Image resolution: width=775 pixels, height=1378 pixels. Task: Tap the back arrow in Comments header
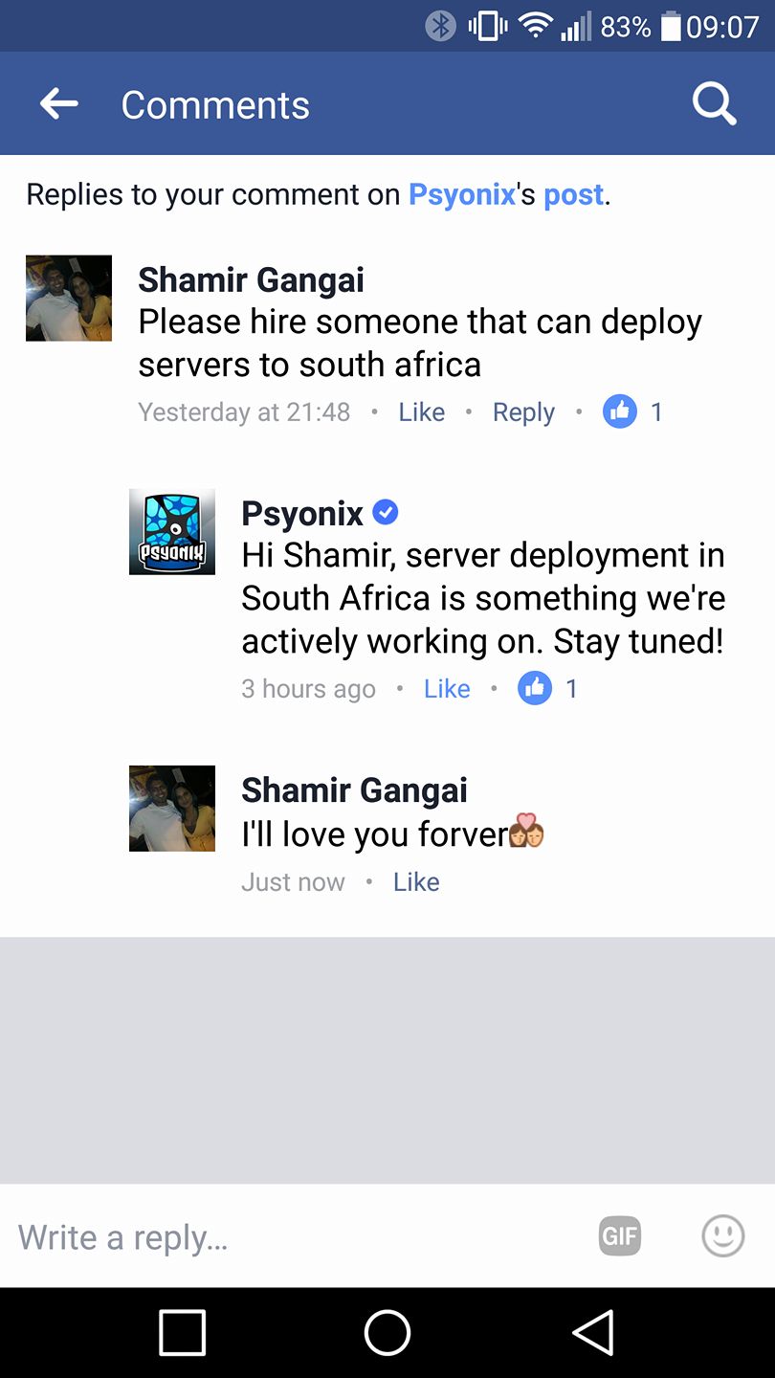58,103
